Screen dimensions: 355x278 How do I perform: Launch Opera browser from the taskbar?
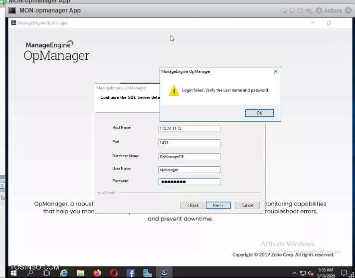pos(114,273)
